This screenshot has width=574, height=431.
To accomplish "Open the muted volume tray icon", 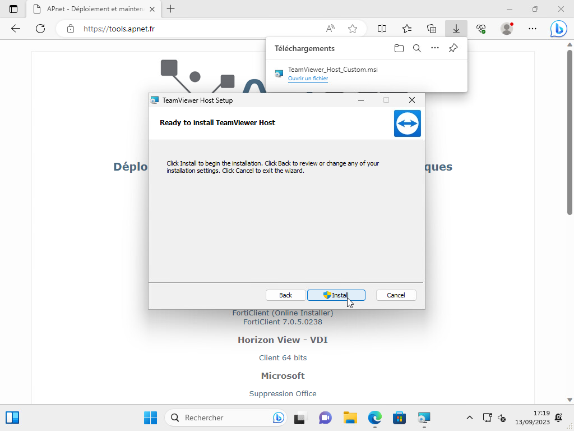I will [x=502, y=418].
